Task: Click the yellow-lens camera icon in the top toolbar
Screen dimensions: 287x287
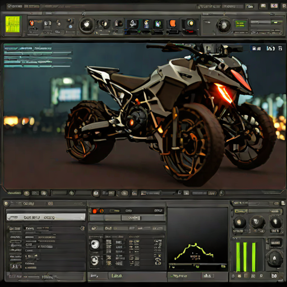Action: click(x=190, y=24)
